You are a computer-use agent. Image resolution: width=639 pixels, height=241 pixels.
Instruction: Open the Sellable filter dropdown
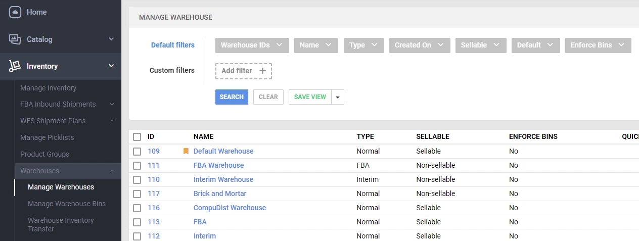(481, 45)
